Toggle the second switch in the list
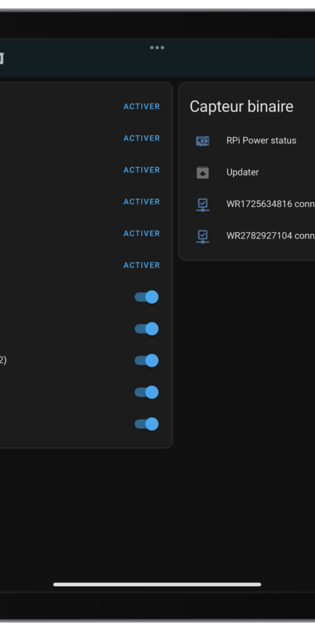 [x=147, y=329]
